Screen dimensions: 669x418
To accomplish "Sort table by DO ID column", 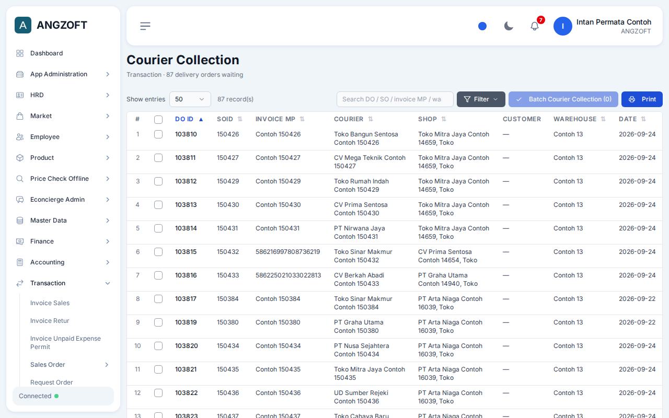I will click(189, 119).
